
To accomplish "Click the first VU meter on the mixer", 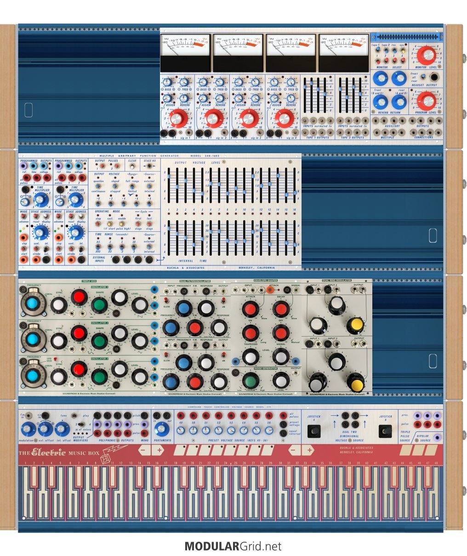I will pyautogui.click(x=185, y=52).
